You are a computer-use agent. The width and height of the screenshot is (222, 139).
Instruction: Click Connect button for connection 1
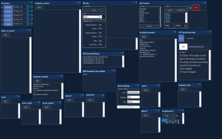8,11
